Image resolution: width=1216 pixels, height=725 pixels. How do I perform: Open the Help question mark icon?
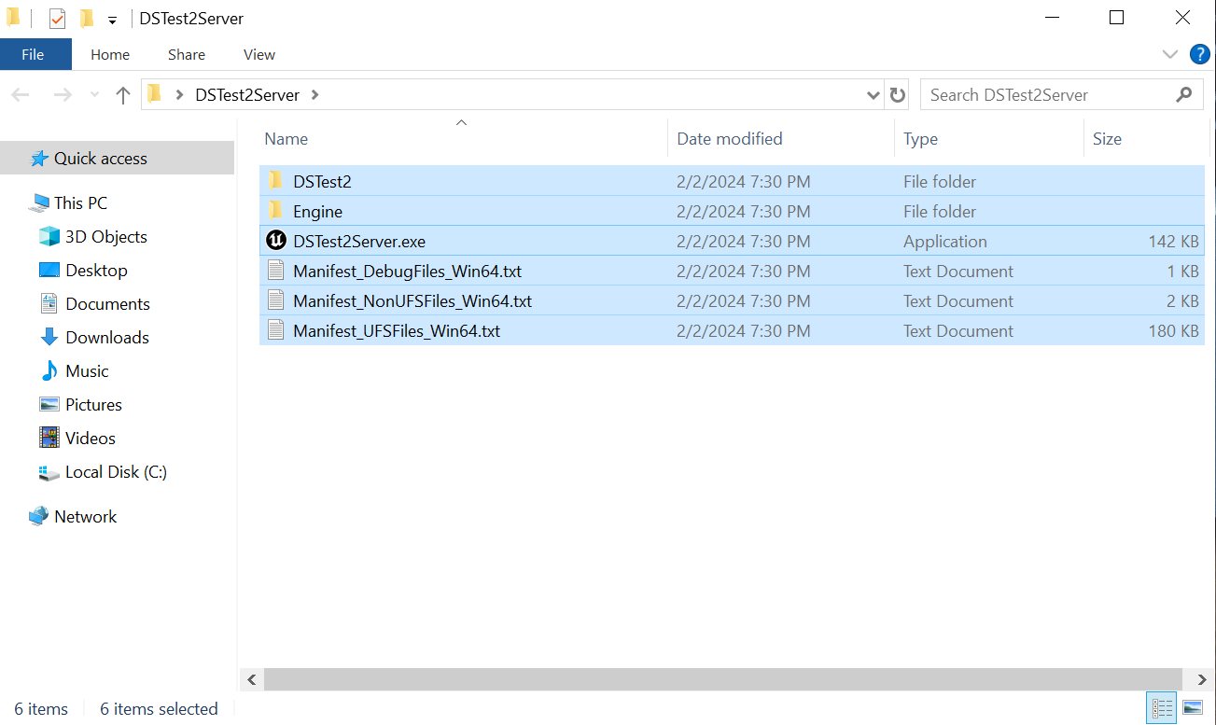click(1200, 54)
